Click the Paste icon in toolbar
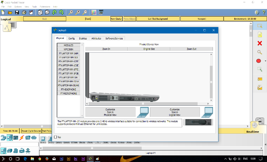The image size is (267, 162). [x=47, y=13]
